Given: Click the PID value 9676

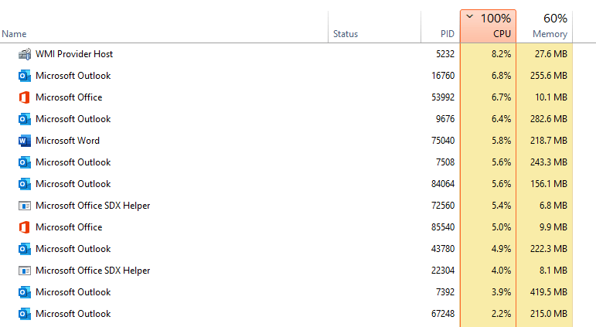Looking at the screenshot, I should [445, 119].
